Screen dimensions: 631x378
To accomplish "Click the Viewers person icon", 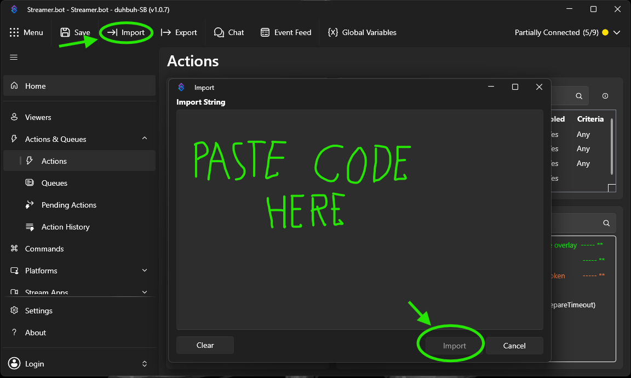I will pyautogui.click(x=14, y=117).
